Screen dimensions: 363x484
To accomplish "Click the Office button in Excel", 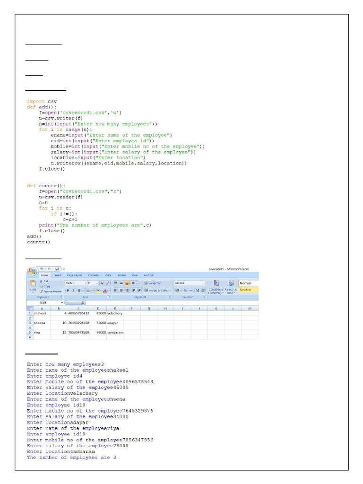I will point(32,271).
